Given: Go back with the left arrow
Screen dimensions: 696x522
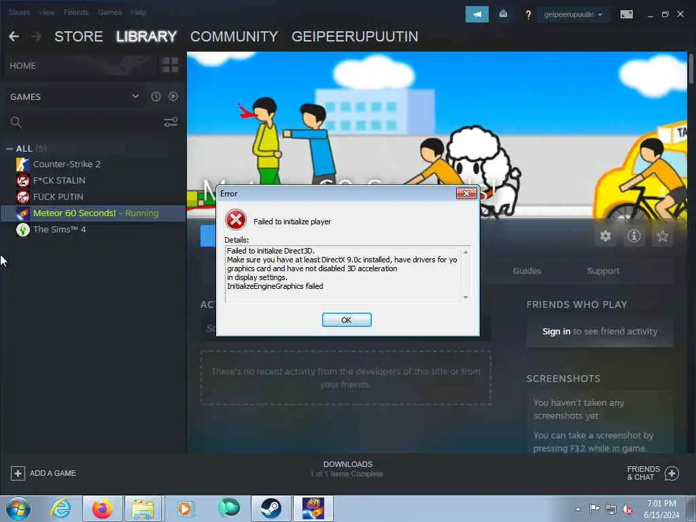Looking at the screenshot, I should 14,37.
